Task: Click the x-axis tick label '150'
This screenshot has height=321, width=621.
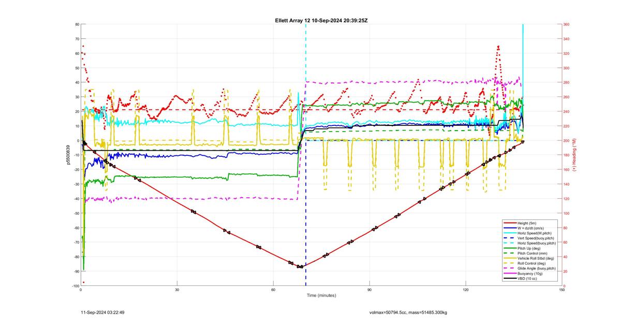Action: [562, 290]
